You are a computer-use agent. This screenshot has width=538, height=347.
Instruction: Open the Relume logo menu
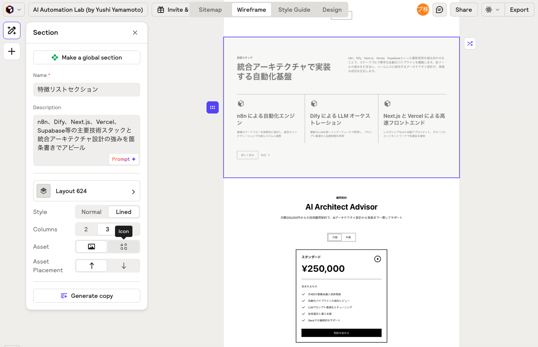click(x=14, y=10)
